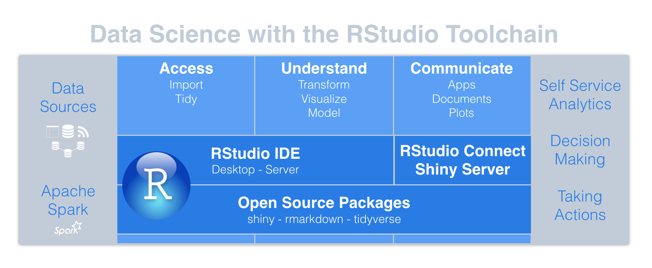Screen dimensions: 652x268
Task: Click the Taking Actions label
Action: (x=580, y=206)
